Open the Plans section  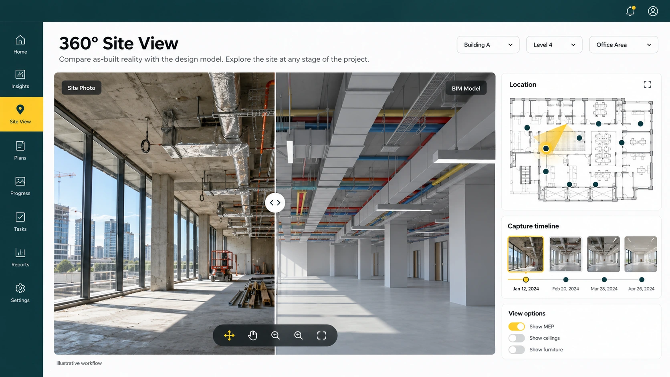(x=20, y=151)
